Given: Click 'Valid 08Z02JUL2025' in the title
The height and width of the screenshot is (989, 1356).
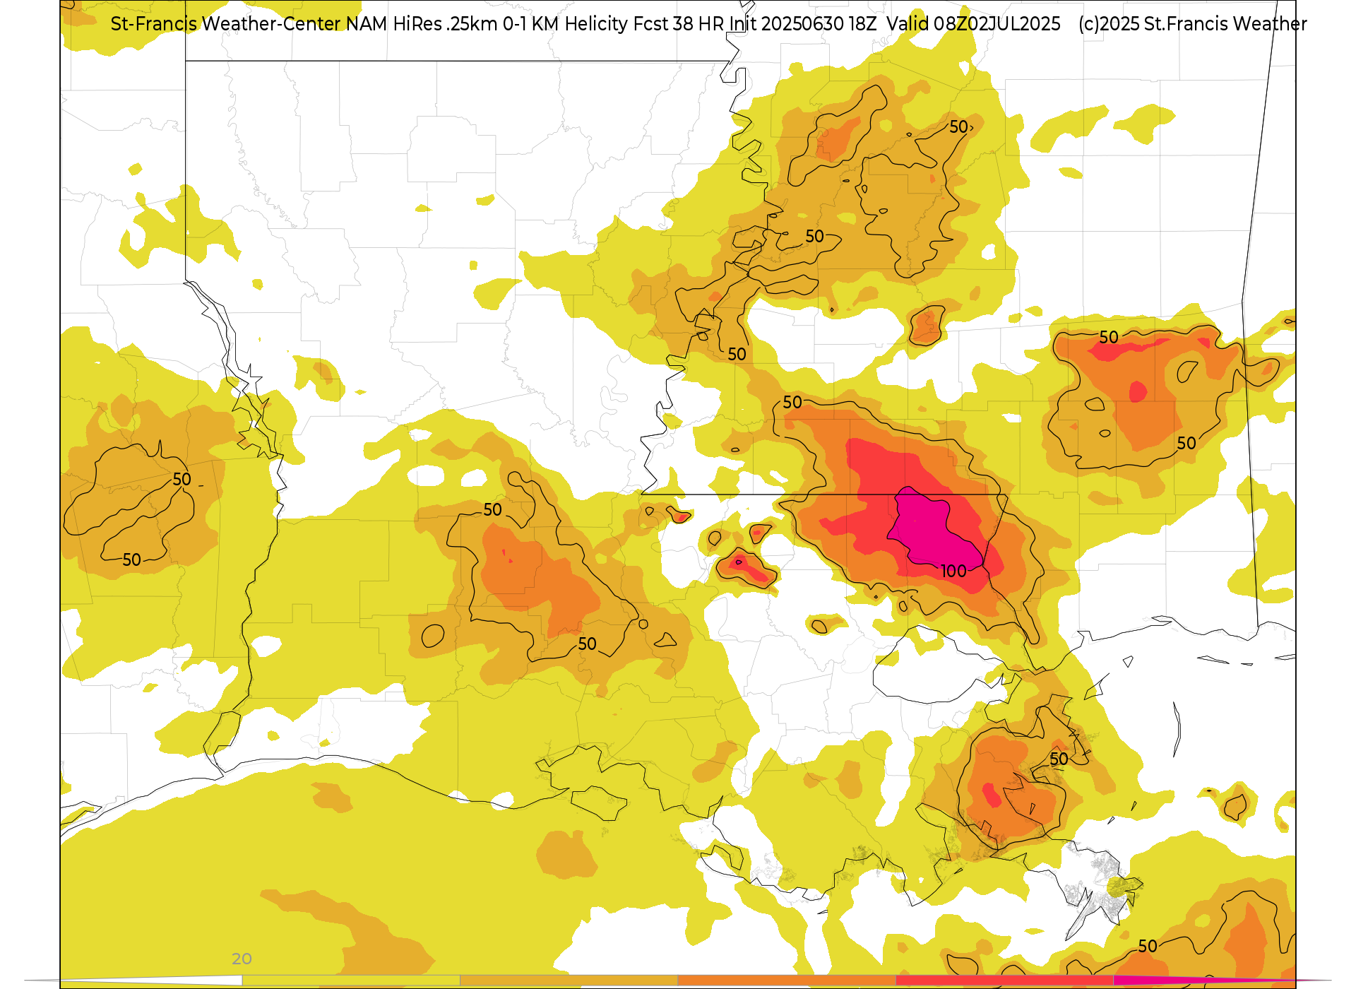Looking at the screenshot, I should [974, 24].
